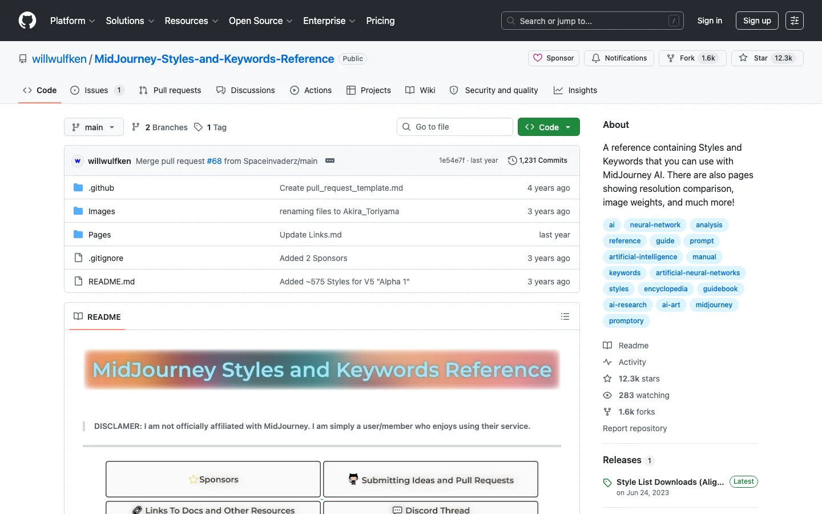
Task: Click the promptory topic tag
Action: (x=626, y=321)
